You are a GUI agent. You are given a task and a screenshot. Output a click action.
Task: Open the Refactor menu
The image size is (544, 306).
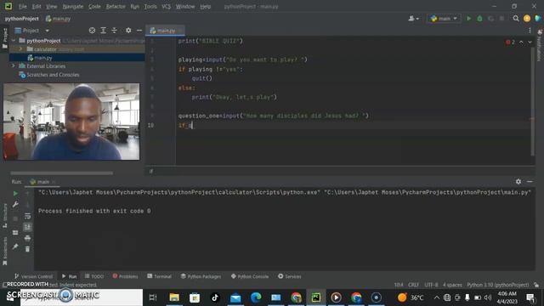pos(116,7)
